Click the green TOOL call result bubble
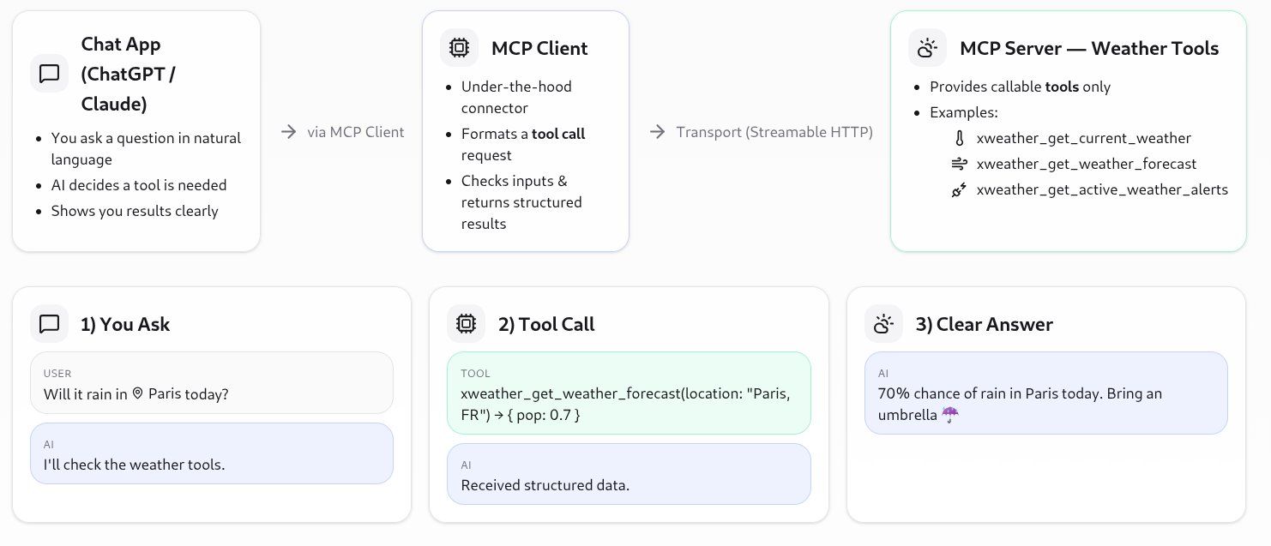The height and width of the screenshot is (546, 1271). point(629,393)
